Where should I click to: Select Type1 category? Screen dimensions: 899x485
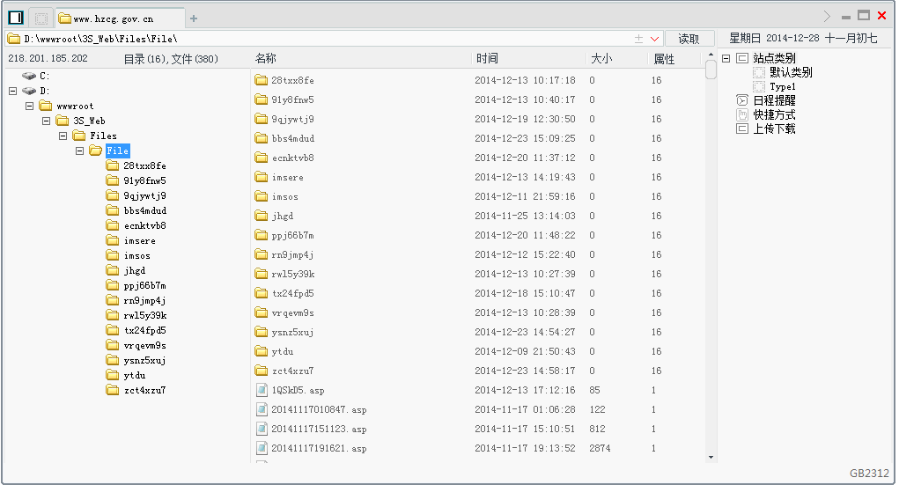(783, 86)
